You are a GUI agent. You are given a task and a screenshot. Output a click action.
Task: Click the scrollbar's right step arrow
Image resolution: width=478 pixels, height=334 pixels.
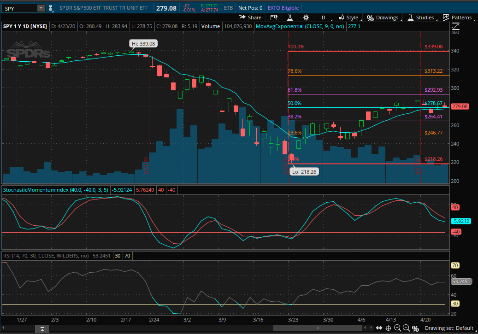pos(371,328)
